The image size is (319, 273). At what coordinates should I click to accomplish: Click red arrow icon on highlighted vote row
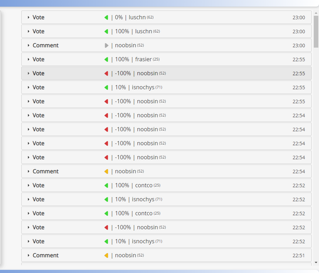tap(106, 73)
